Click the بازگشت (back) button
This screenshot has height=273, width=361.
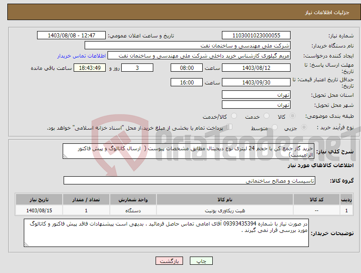point(169,261)
